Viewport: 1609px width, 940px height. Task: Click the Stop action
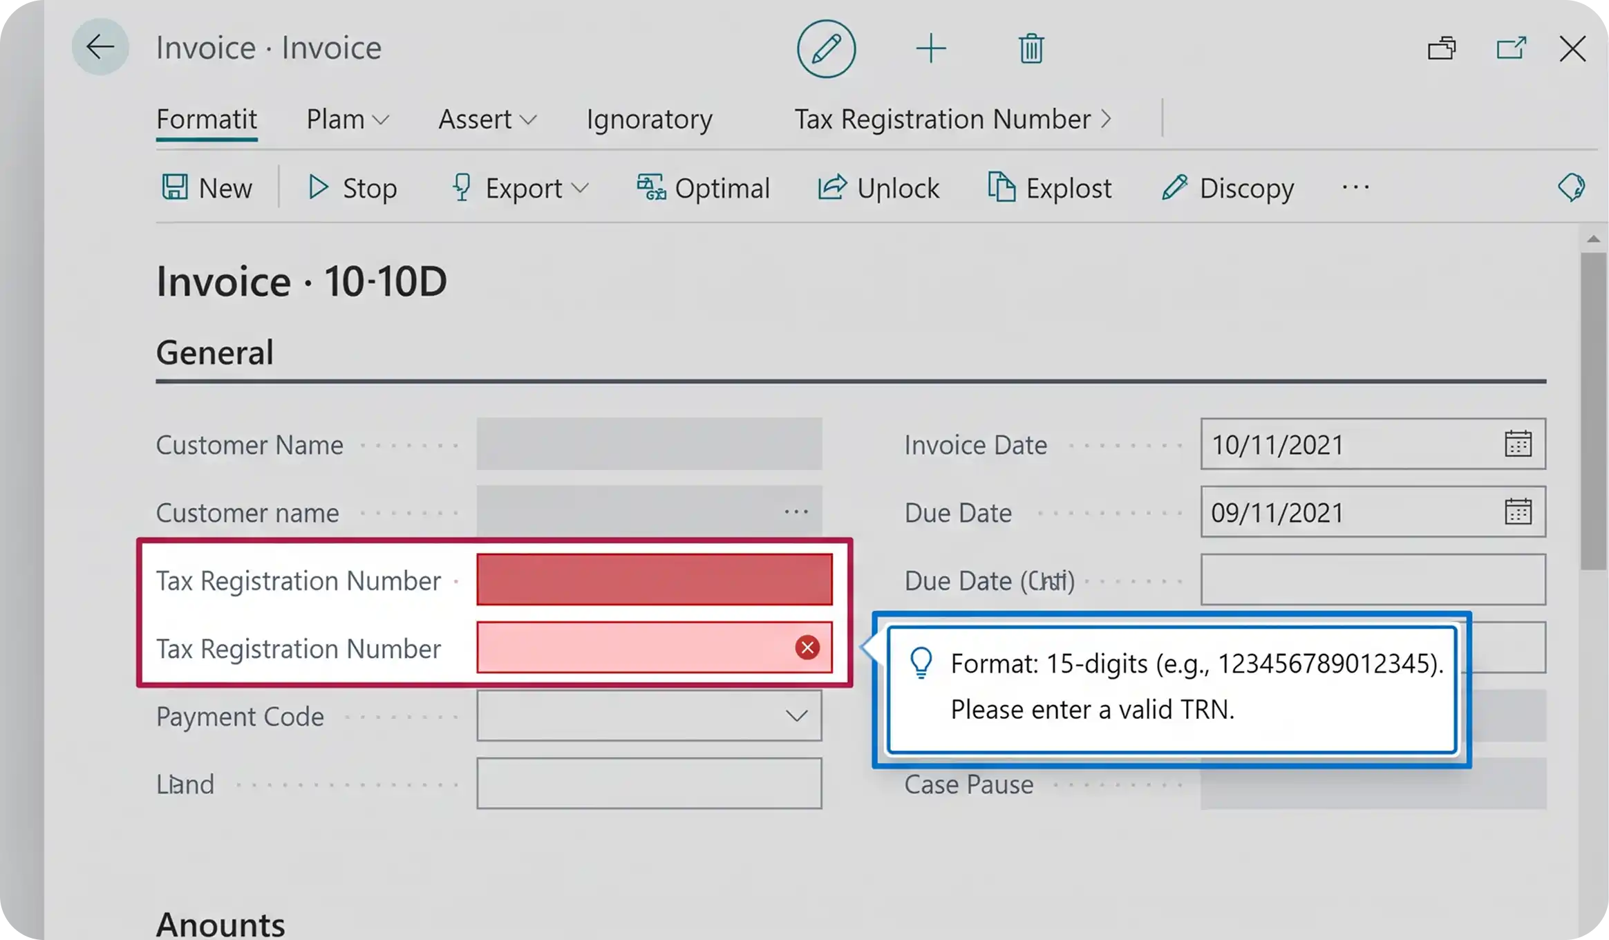[352, 188]
